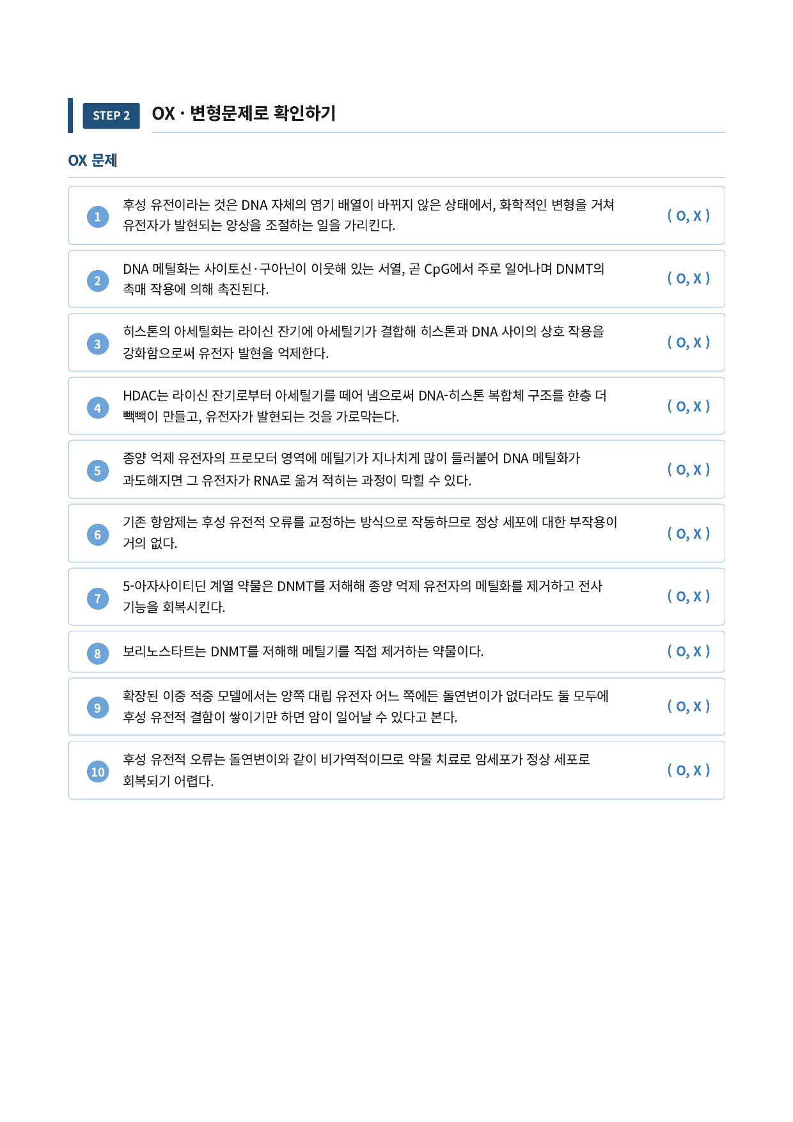This screenshot has width=793, height=1122.
Task: Click the number 4 circle badge
Action: [97, 408]
